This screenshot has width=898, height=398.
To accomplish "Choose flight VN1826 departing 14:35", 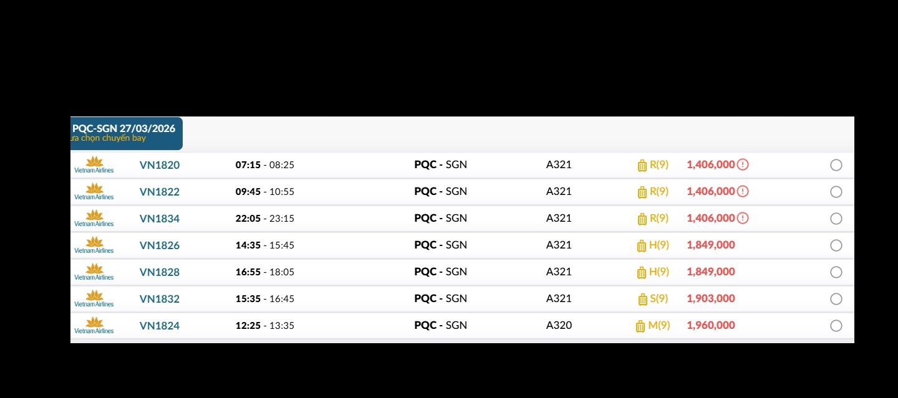I will coord(836,245).
